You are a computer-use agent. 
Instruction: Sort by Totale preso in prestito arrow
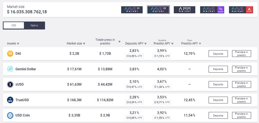tap(119, 42)
